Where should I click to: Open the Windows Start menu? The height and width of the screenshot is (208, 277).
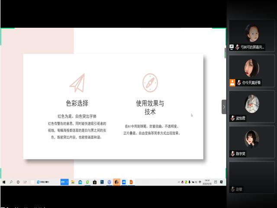pos(4,182)
